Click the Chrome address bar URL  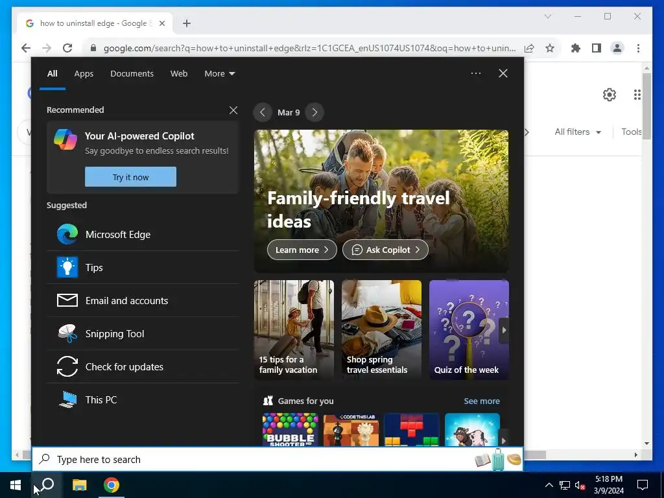coord(309,48)
